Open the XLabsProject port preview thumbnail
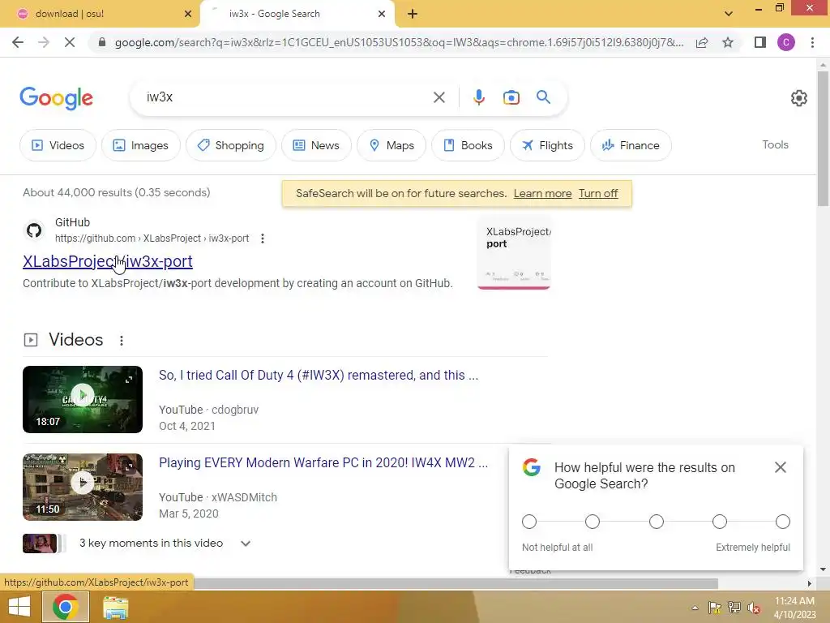The image size is (830, 623). (514, 253)
